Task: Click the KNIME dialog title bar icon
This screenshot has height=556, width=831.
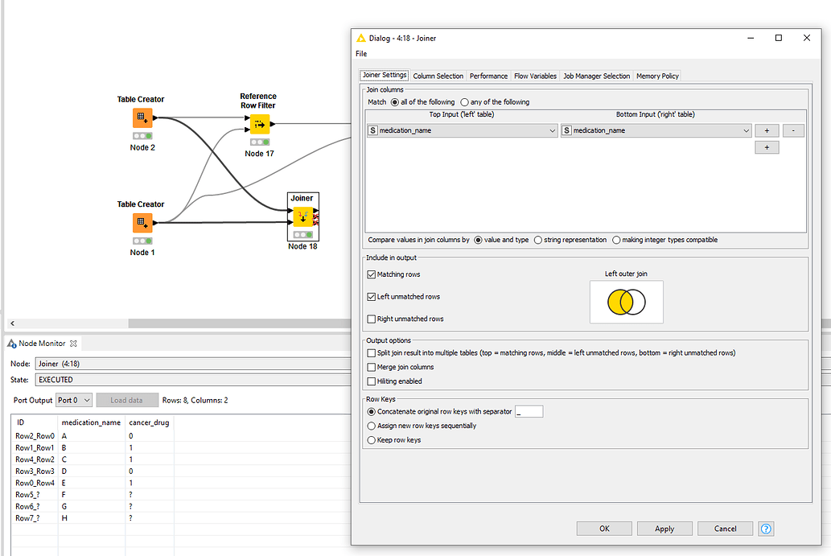Action: (360, 38)
